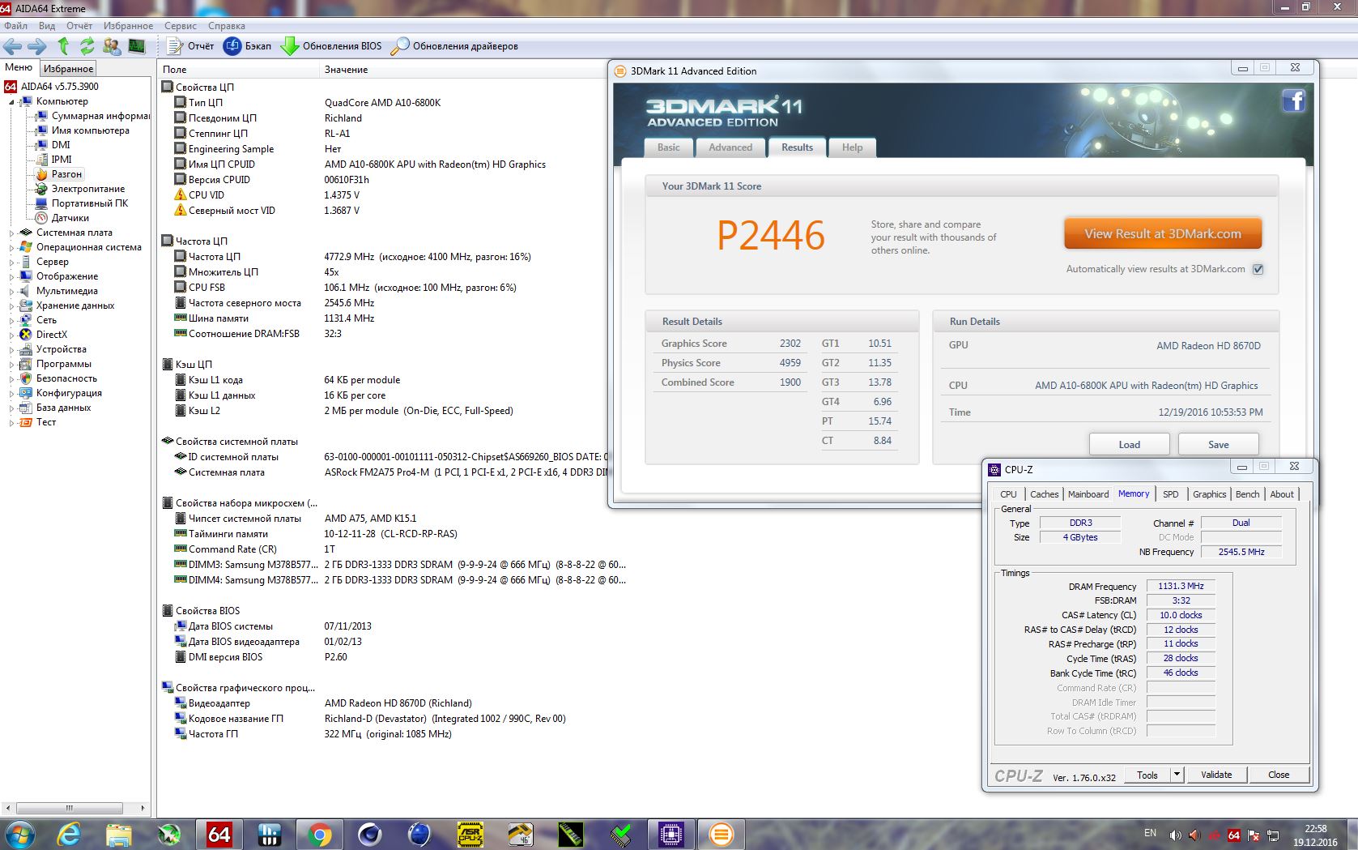The height and width of the screenshot is (850, 1358).
Task: Switch to the Избранное sidebar tab
Action: (x=68, y=69)
